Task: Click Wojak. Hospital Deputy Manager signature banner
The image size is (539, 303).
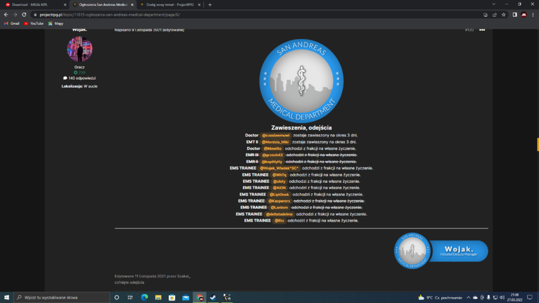Action: coord(441,251)
